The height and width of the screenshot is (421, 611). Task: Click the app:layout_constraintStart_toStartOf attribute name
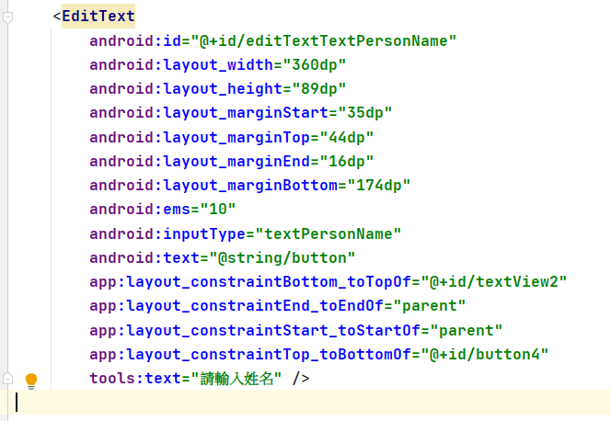[x=255, y=330]
